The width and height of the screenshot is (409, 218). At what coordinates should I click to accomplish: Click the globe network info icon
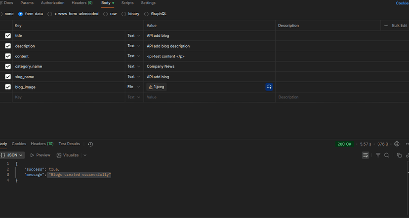coord(397,144)
